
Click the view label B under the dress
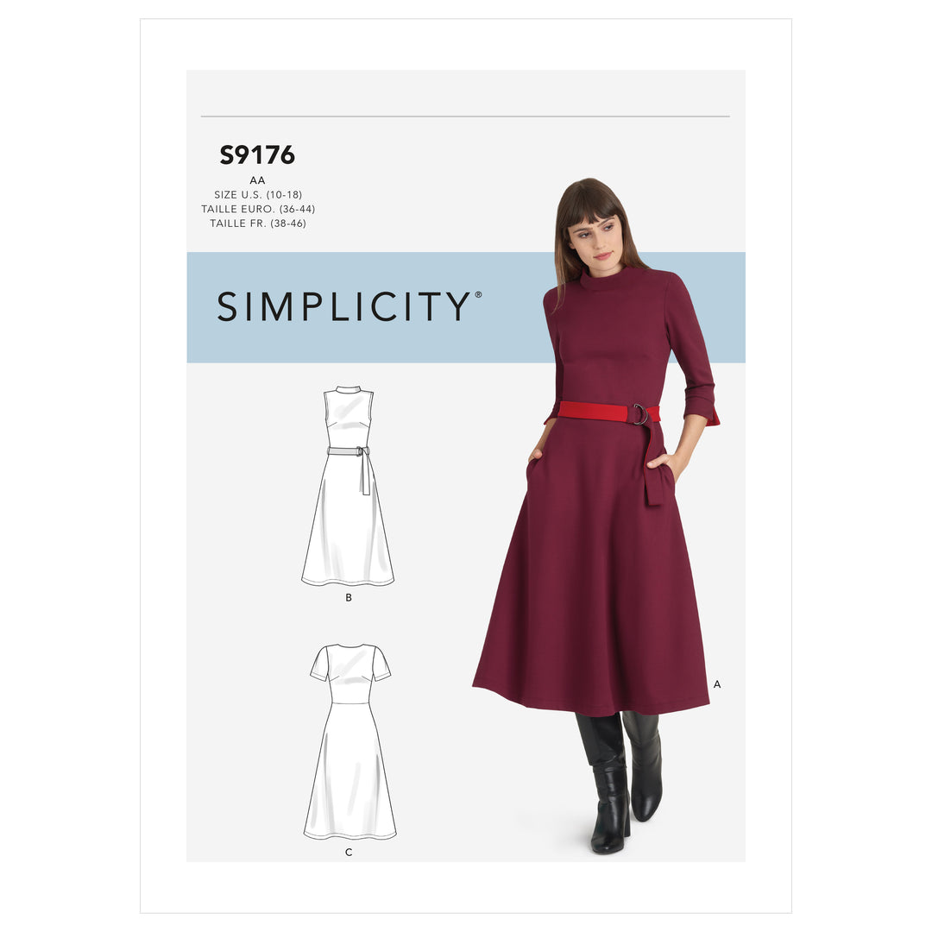(349, 597)
